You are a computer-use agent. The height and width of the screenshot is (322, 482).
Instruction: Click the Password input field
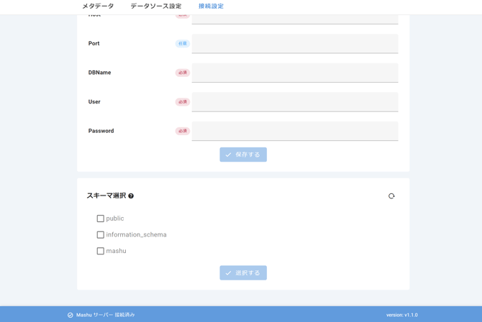pos(294,131)
